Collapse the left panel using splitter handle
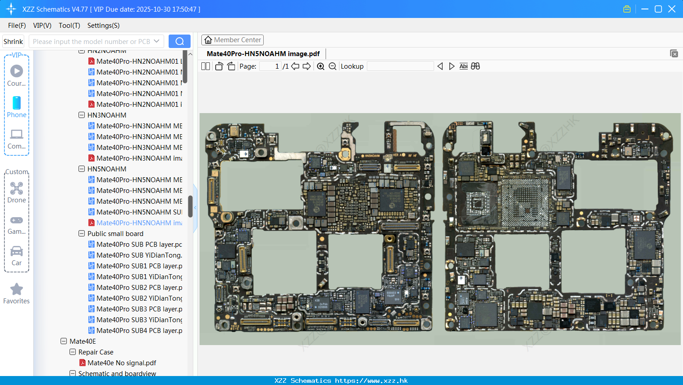 point(195,207)
